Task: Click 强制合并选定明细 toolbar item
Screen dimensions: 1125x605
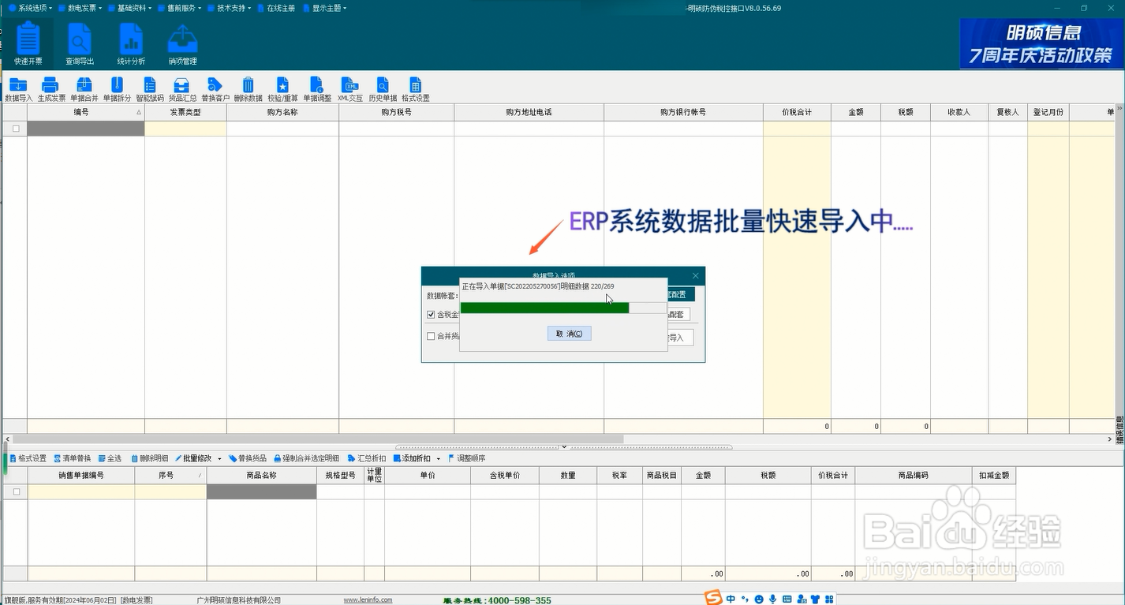Action: pos(307,458)
